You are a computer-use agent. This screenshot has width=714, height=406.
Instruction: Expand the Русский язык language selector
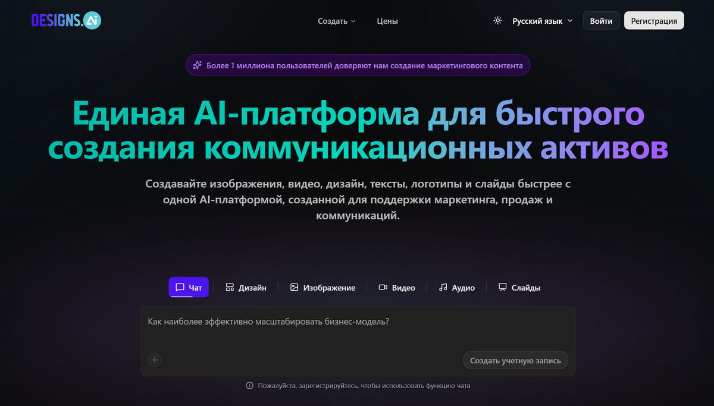coord(542,21)
